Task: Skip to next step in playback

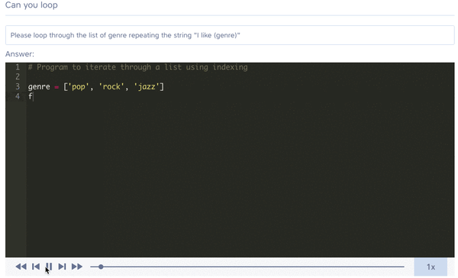Action: pyautogui.click(x=62, y=267)
